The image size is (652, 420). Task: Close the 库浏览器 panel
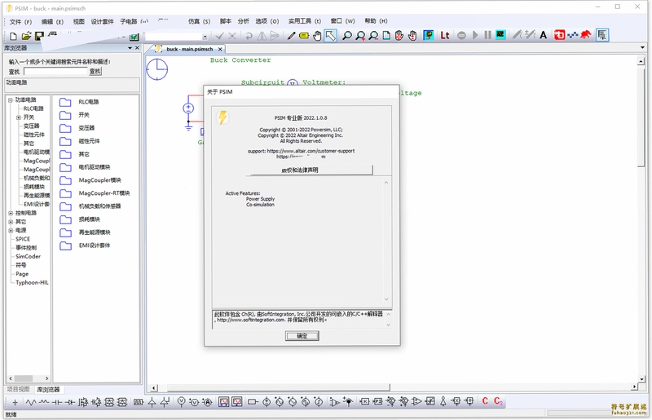(x=137, y=48)
